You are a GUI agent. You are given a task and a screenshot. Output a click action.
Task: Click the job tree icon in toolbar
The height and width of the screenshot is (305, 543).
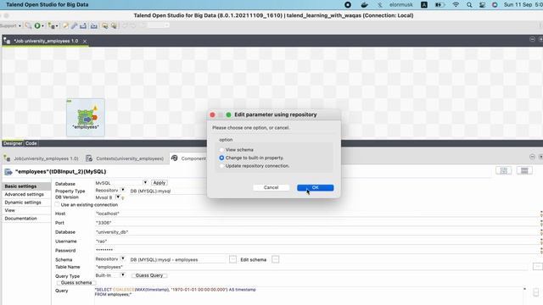(51, 25)
